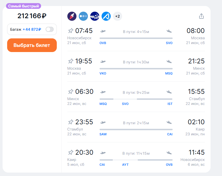The image size is (222, 176).
Task: Pin the 06:30 Minsk–Istanbul flight
Action: (x=70, y=92)
